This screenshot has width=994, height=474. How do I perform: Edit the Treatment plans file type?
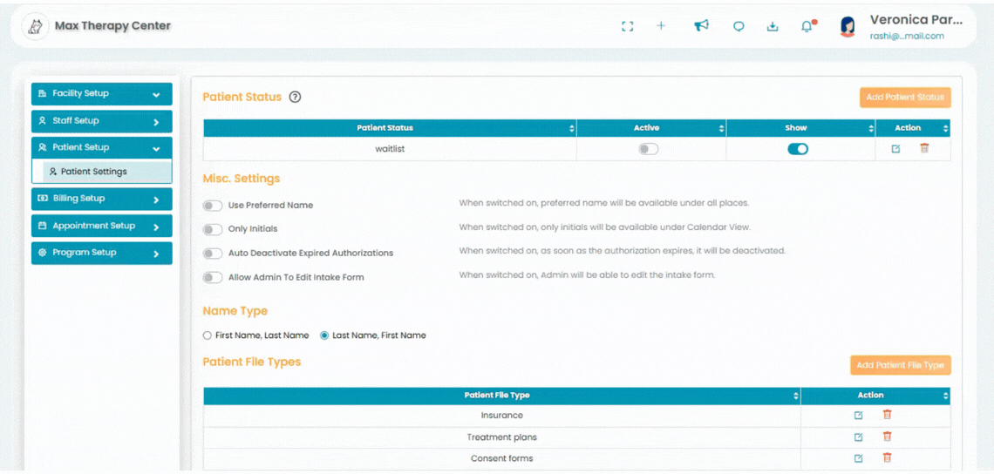coord(858,437)
